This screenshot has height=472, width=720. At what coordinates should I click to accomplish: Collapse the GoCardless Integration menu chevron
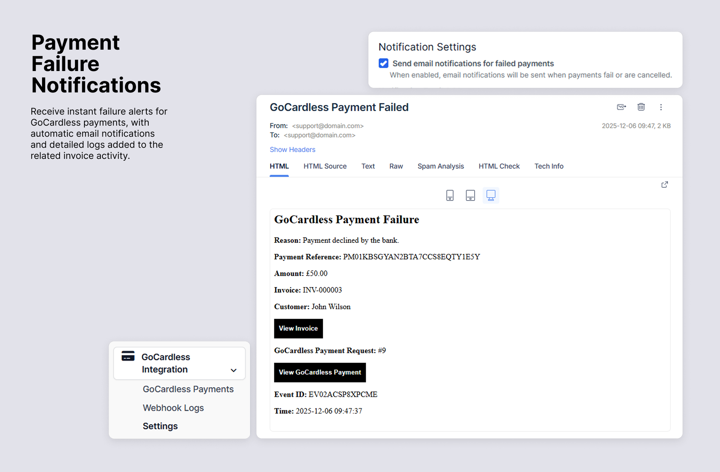pos(234,370)
